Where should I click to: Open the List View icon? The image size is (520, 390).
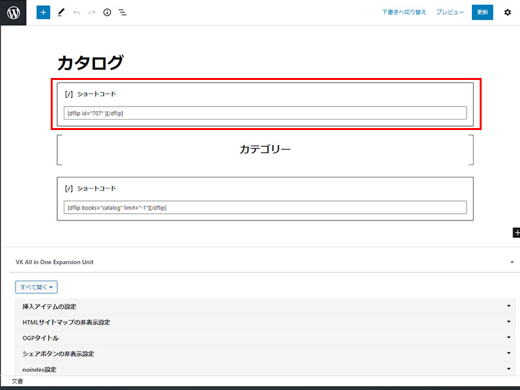coord(122,12)
